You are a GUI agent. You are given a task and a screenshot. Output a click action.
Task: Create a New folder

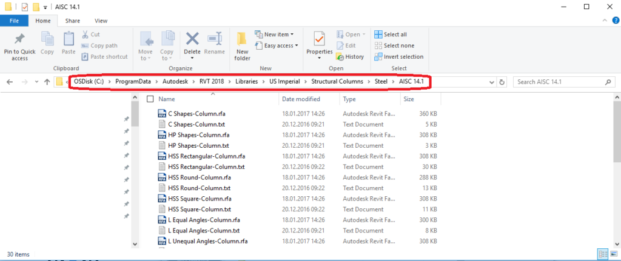tap(242, 46)
